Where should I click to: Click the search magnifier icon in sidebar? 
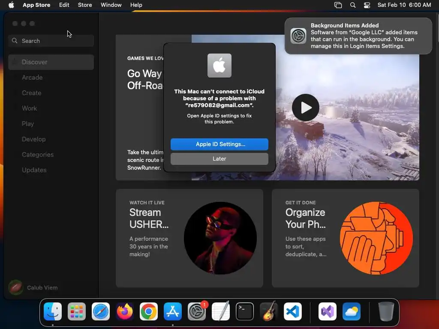[x=15, y=41]
